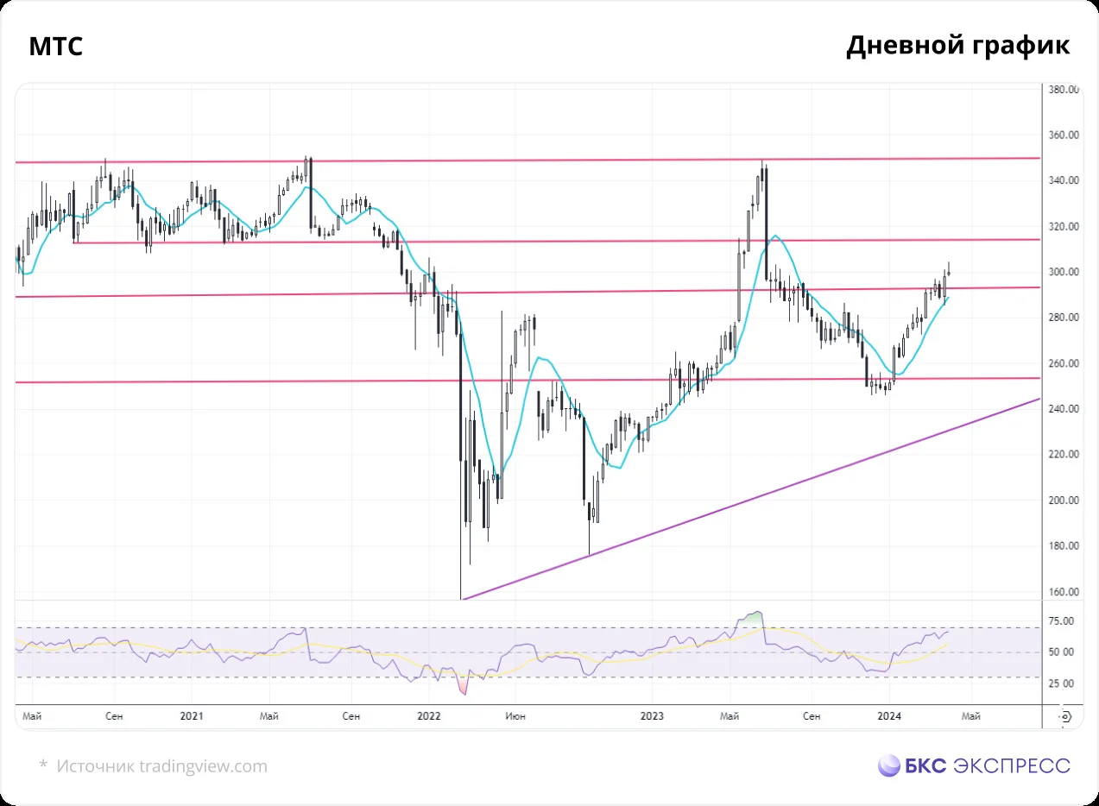This screenshot has width=1099, height=806.
Task: Open the tradingview.com source link
Action: 203,766
